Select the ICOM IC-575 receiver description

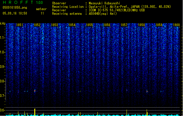tap(117, 10)
